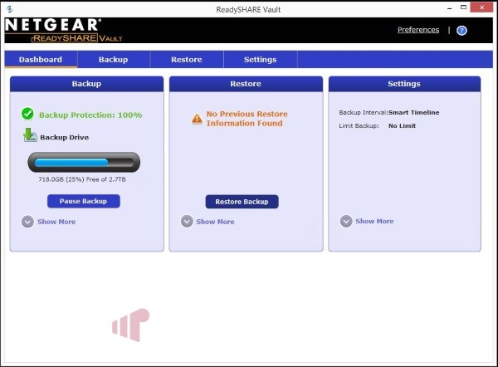
Task: Minimize the ReadySHARE Vault window
Action: [x=449, y=8]
